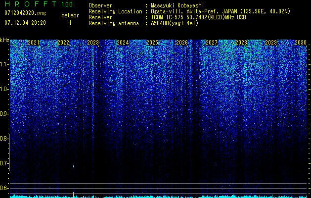Click the yellow meteor detection tick at the bottom
This screenshot has height=198, width=311.
(73, 195)
